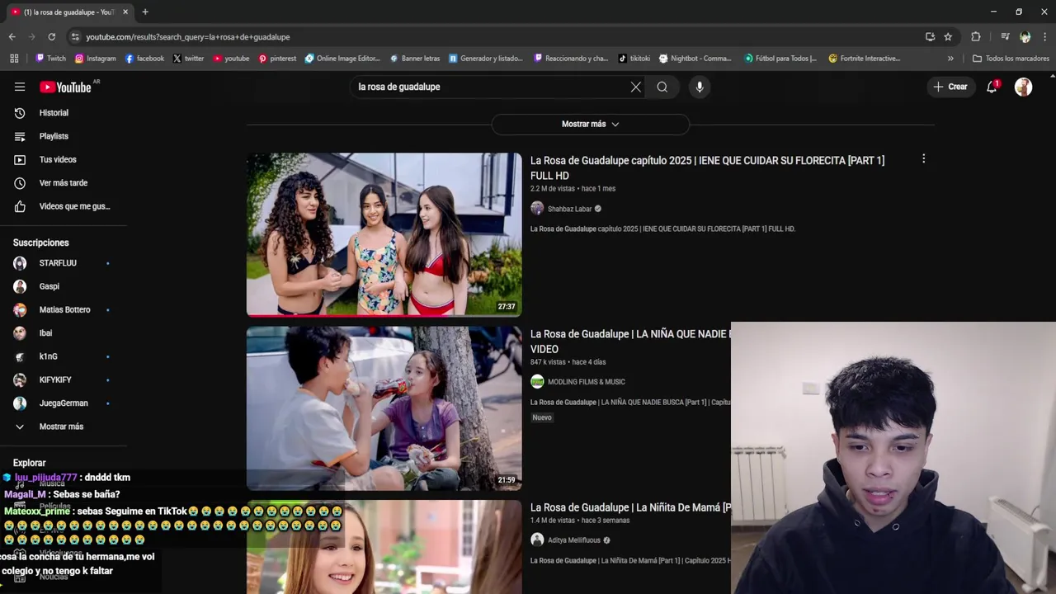Open Chrome profile avatar in toolbar

[1025, 36]
